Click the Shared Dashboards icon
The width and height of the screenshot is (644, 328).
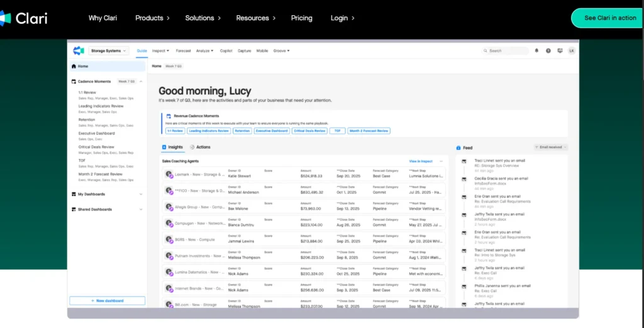pyautogui.click(x=74, y=209)
